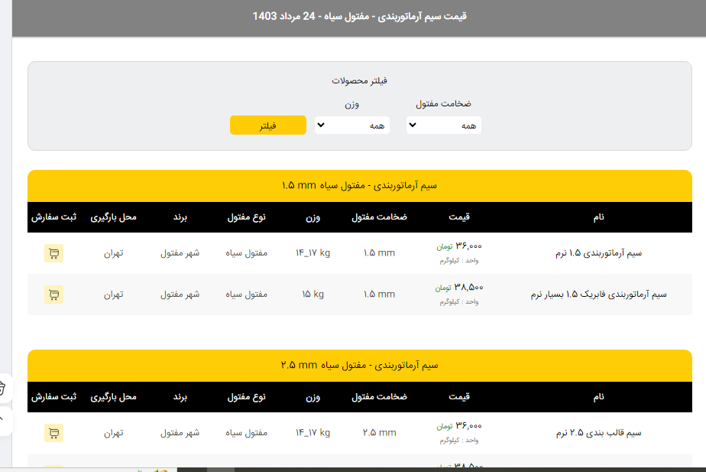The image size is (706, 472).
Task: Open product link سیم قالب بندی ۲.۵ نرم
Action: click(598, 433)
